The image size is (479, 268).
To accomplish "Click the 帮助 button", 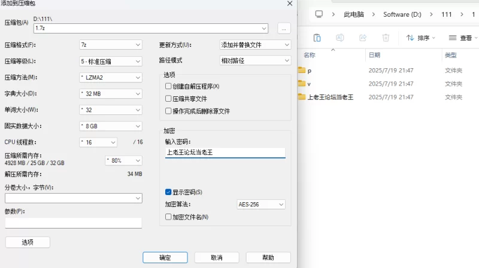I will click(268, 258).
